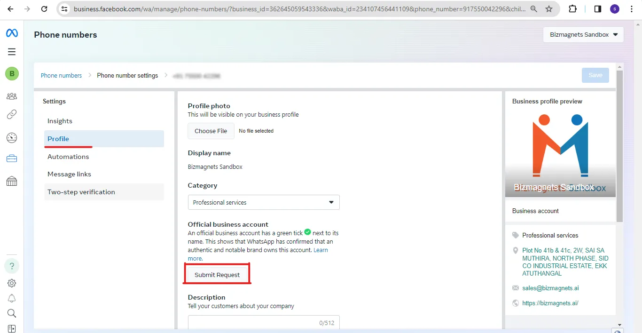Viewport: 642px width, 333px height.
Task: Click sales@bizmagnets.ai email in preview
Action: pos(550,288)
